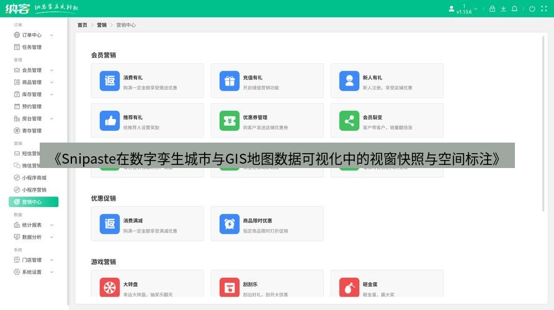Open the account dropdown arrow beside v1.13.6
554x310 pixels.
point(476,9)
